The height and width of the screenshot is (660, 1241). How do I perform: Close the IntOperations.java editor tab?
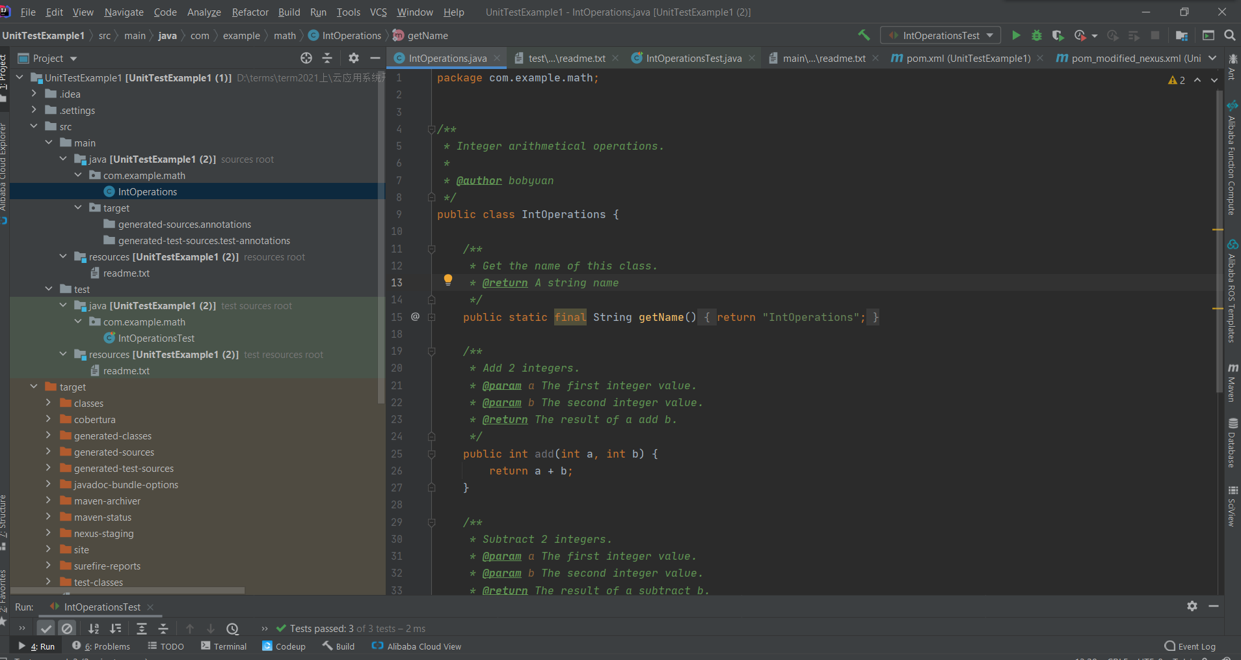pos(497,58)
